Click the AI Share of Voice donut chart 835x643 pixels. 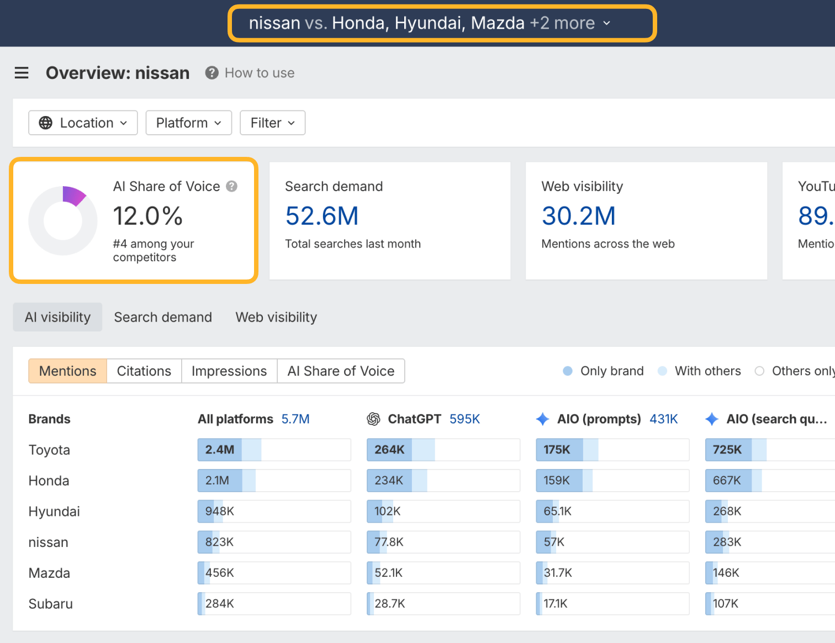[63, 220]
